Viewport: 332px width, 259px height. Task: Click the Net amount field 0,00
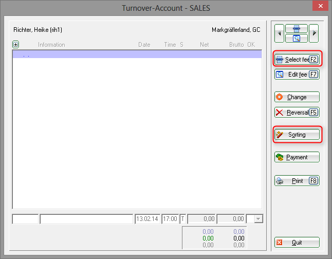(x=201, y=219)
